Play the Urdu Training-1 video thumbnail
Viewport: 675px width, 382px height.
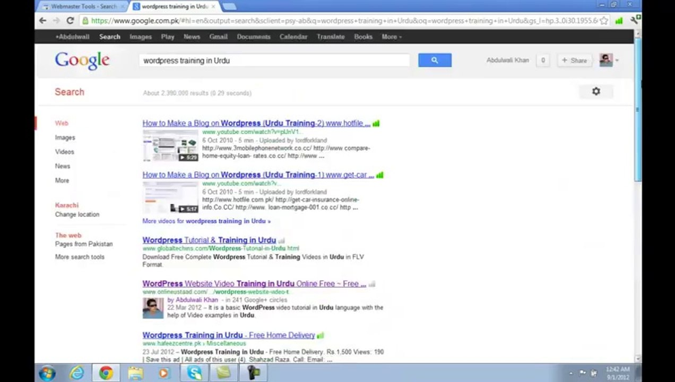(170, 196)
